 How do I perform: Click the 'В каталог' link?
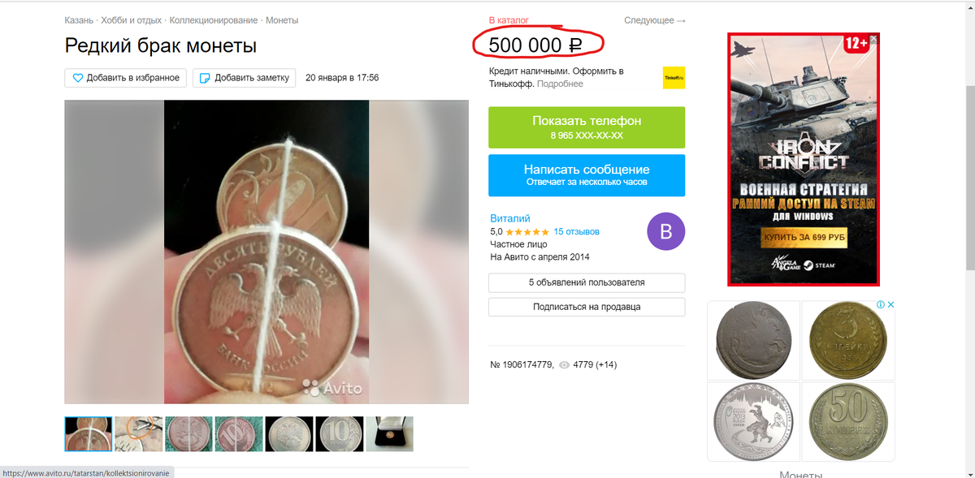508,19
